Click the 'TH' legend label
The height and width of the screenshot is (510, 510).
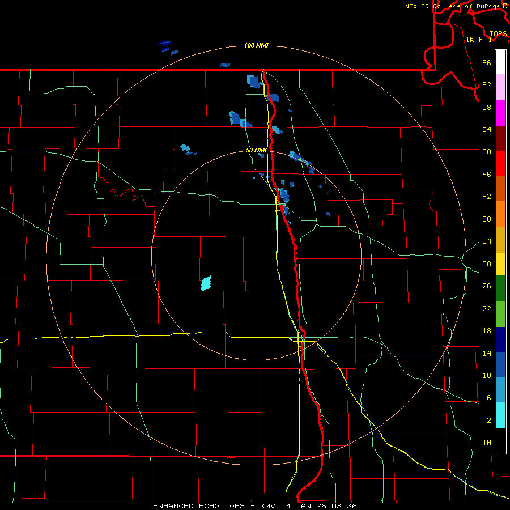(487, 443)
